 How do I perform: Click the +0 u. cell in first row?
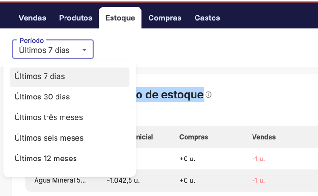point(187,159)
